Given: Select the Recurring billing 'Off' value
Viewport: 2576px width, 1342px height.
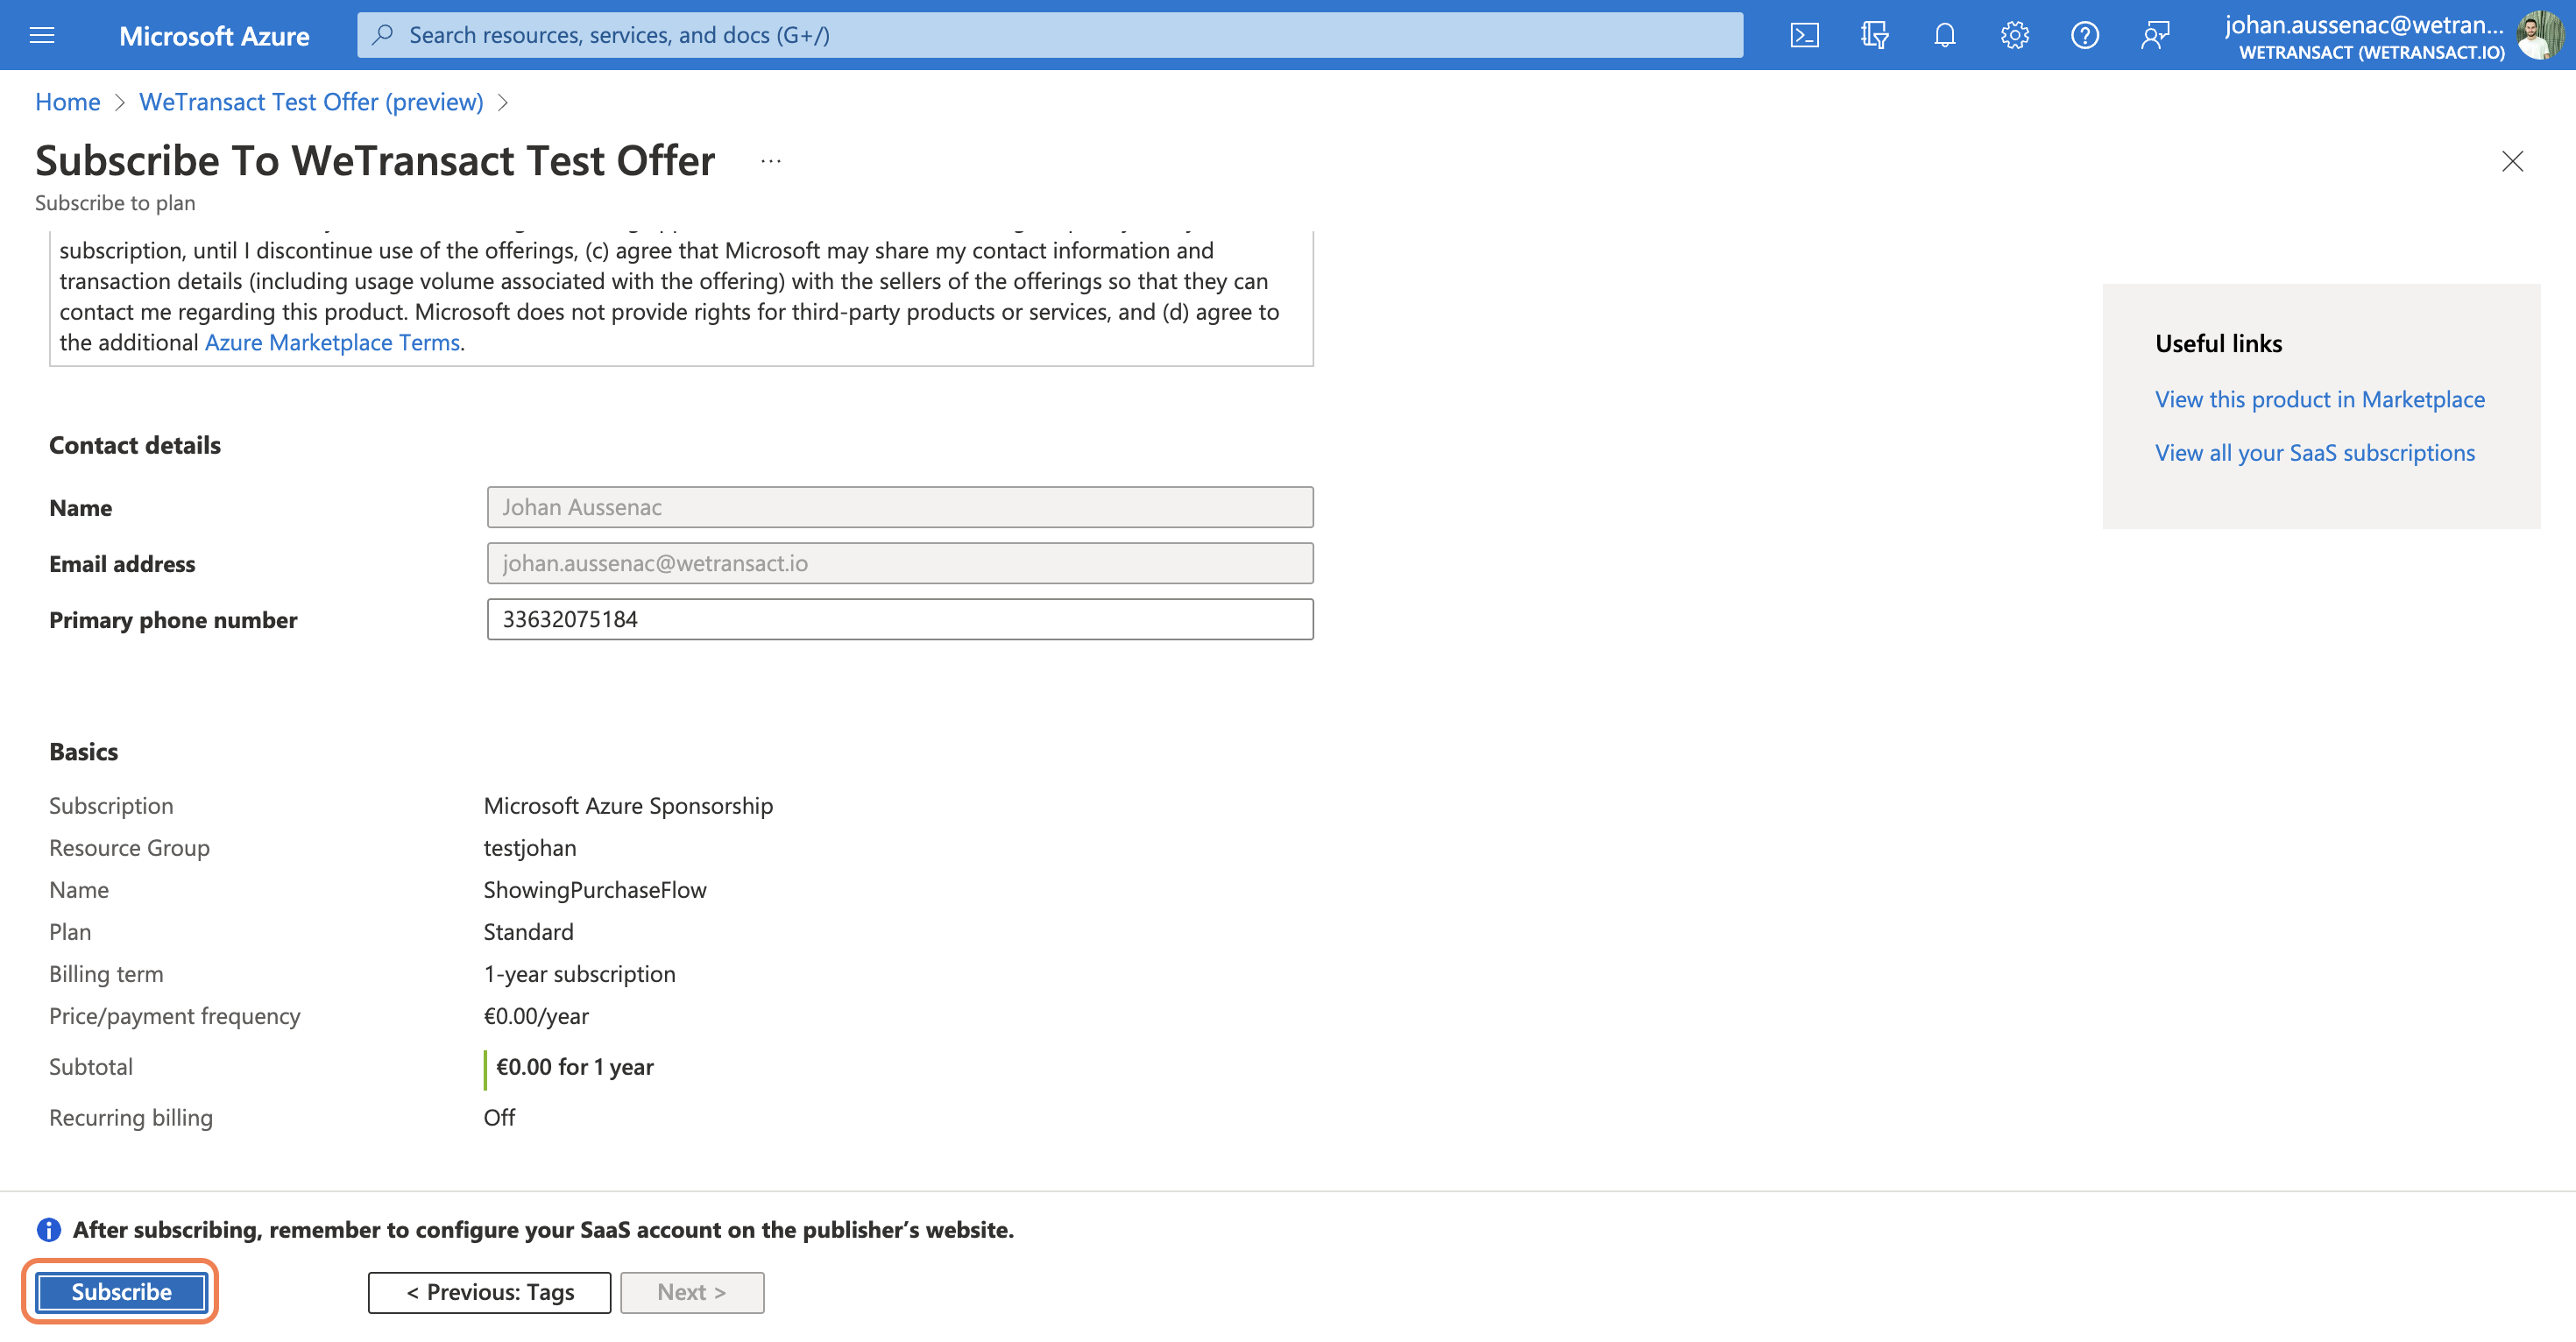Looking at the screenshot, I should (499, 1117).
